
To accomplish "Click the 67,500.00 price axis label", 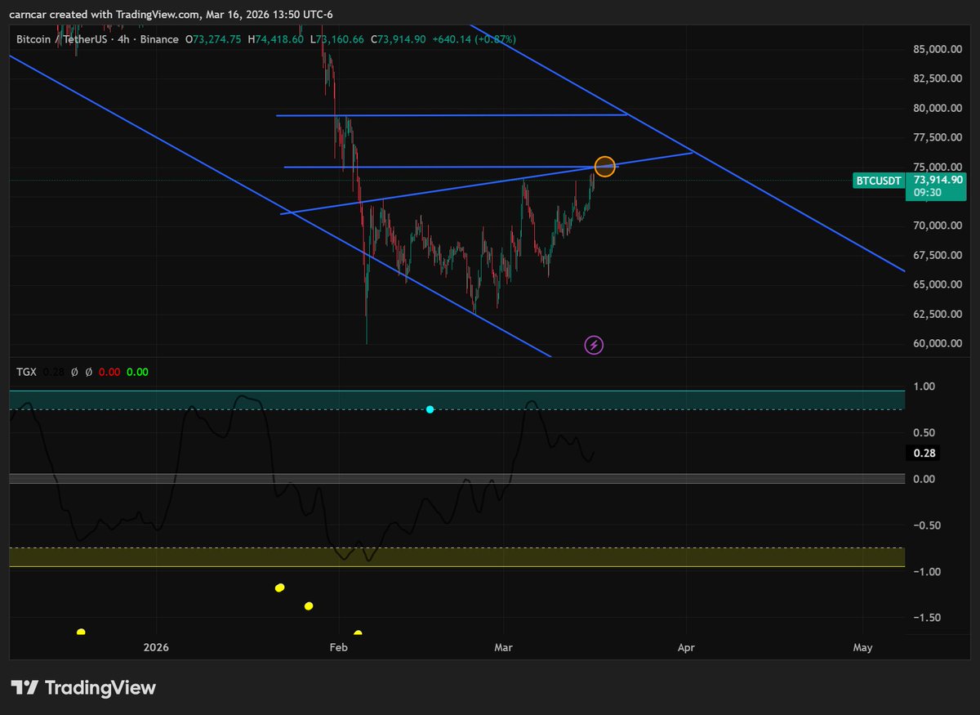I will coord(938,255).
